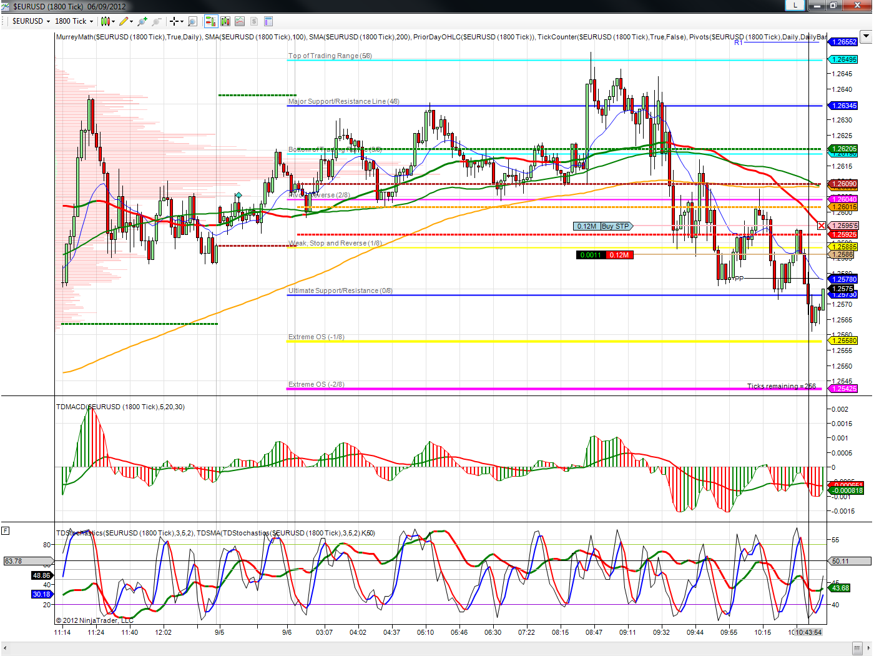Click the 1.25885 yellow price marker

coord(843,247)
